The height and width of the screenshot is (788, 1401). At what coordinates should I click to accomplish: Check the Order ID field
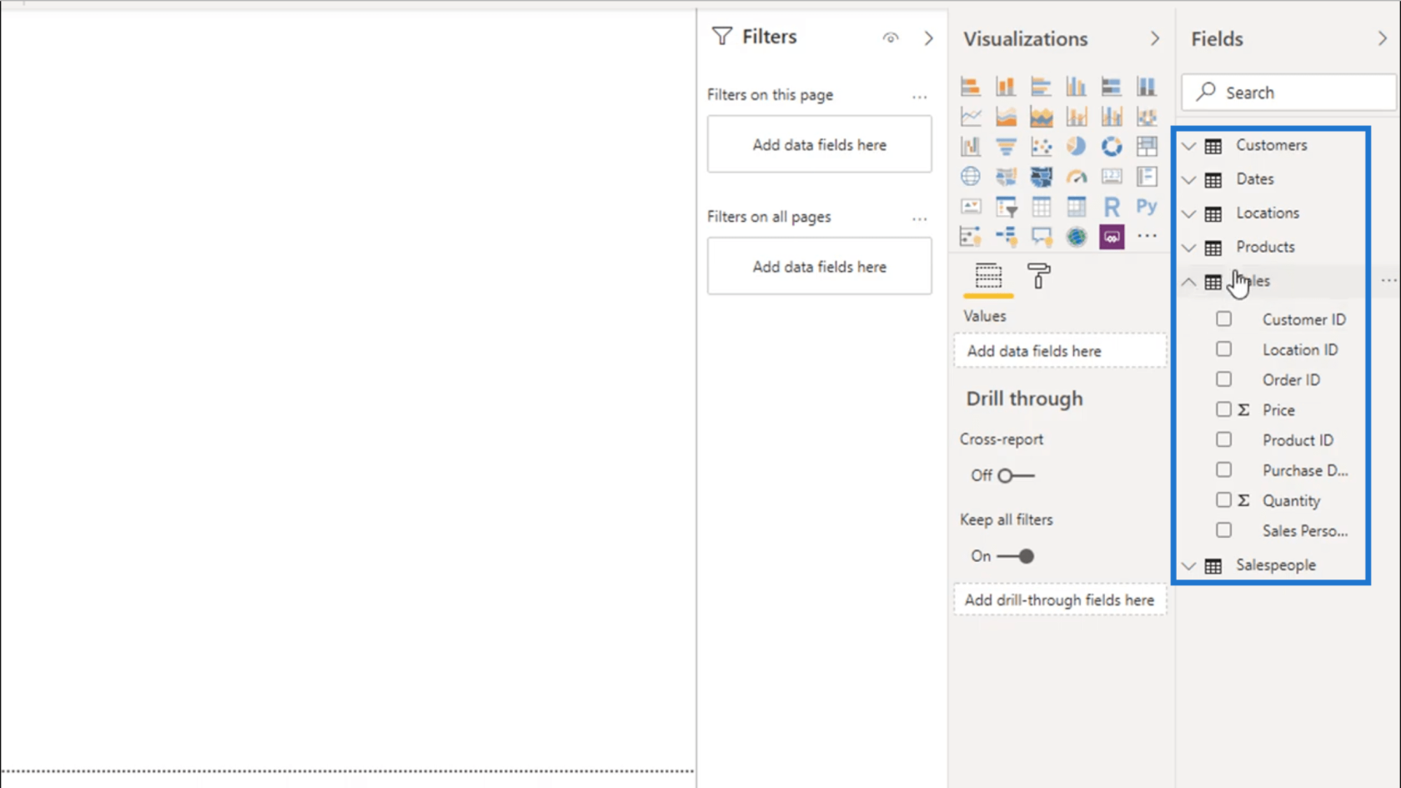(1223, 379)
